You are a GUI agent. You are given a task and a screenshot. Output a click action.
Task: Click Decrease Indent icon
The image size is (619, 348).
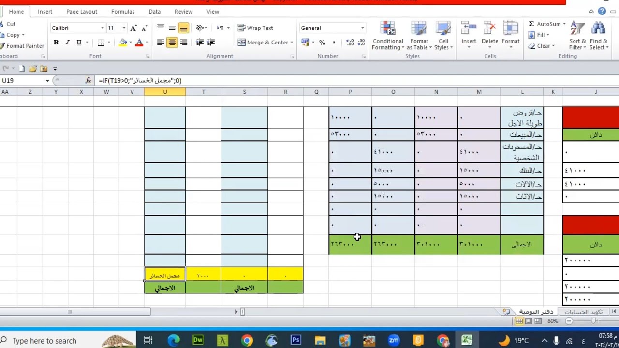[x=200, y=43]
